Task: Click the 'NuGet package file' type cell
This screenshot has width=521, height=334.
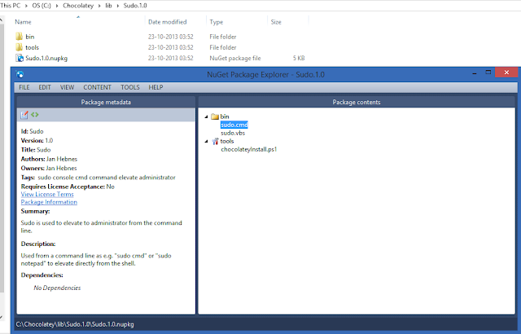Action: click(235, 58)
